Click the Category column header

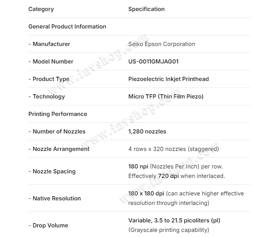click(x=41, y=9)
